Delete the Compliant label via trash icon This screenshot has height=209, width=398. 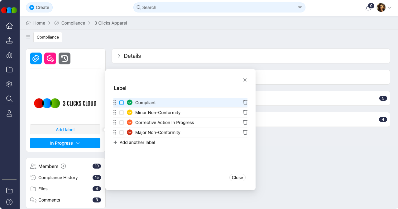pos(245,102)
